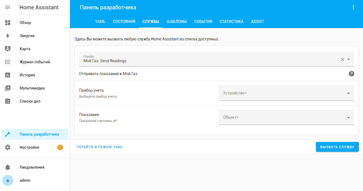
Task: Switch to the События tab
Action: click(x=203, y=22)
